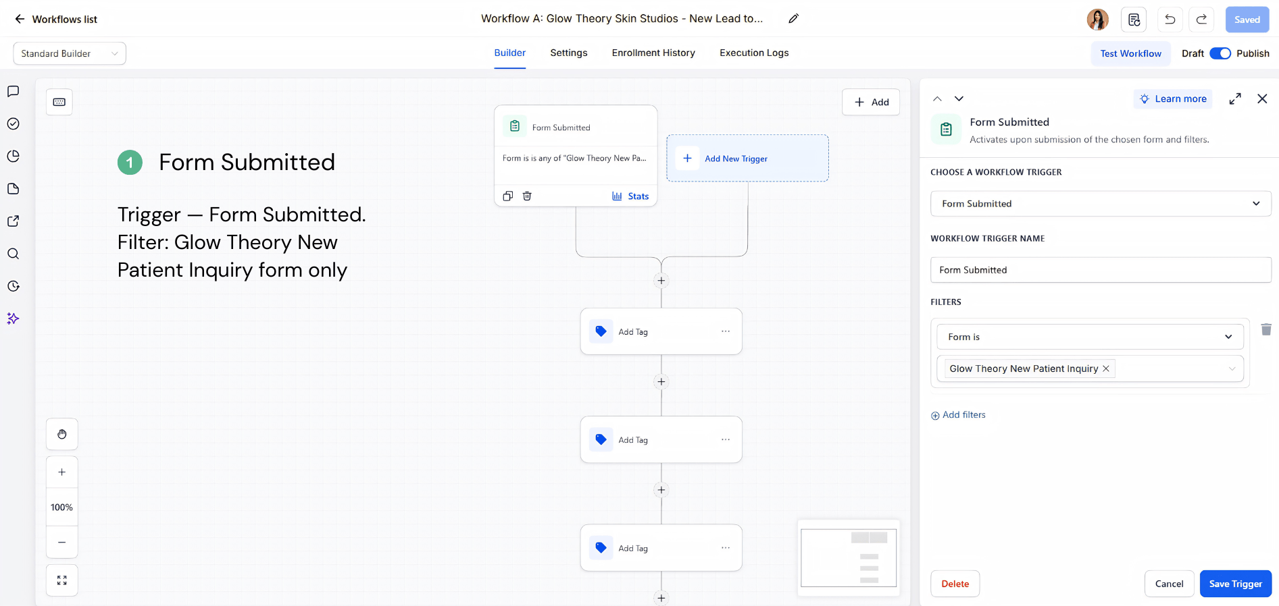Open the checkmark circle icon in the sidebar
The image size is (1279, 606).
(x=13, y=123)
